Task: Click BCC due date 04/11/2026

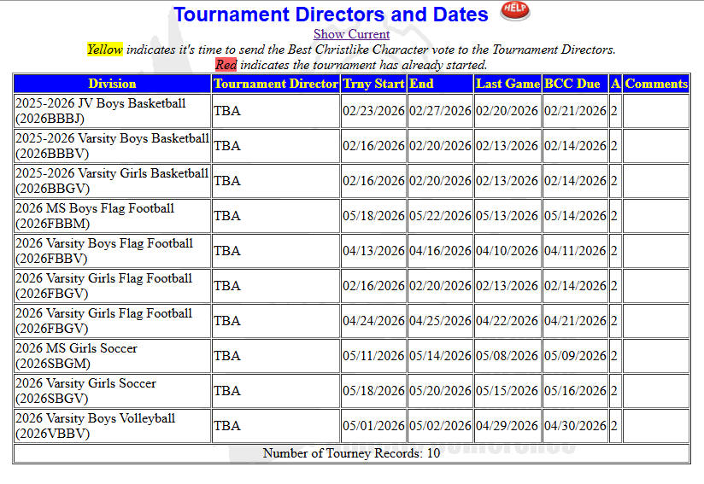Action: (x=575, y=251)
